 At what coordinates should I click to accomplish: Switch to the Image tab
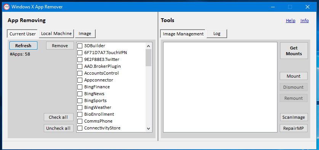[85, 34]
